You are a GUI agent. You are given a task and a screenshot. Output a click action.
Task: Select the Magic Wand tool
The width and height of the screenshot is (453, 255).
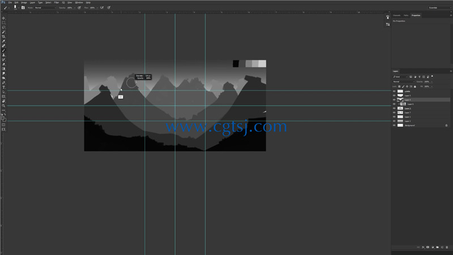[3, 32]
